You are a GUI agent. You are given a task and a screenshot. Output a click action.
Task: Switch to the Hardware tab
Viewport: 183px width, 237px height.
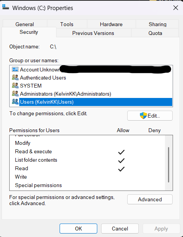coord(111,24)
